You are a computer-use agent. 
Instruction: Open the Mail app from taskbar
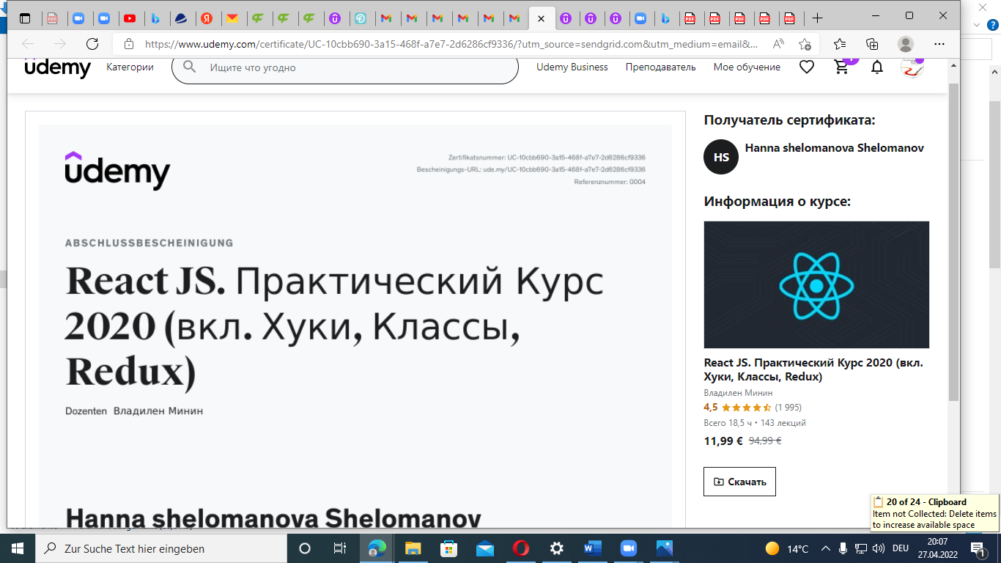coord(484,548)
